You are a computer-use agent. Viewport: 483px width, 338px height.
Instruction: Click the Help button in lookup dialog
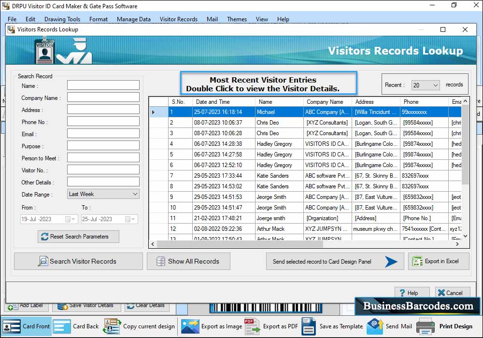click(412, 293)
